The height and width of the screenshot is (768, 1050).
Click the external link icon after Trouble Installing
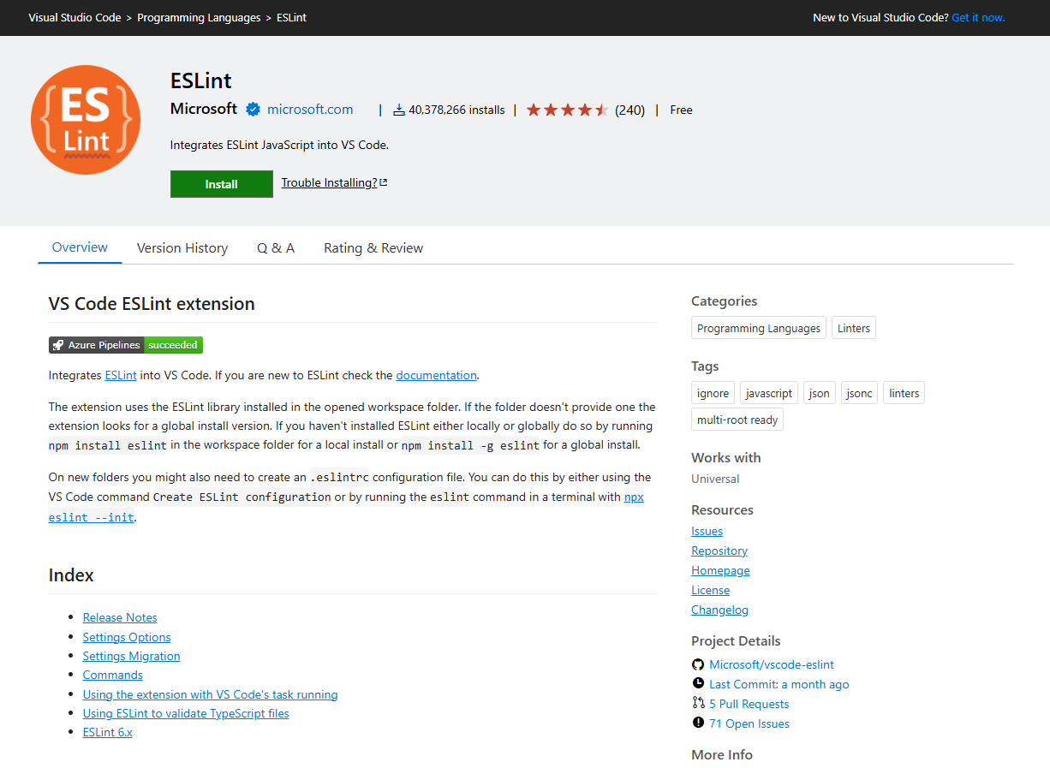click(384, 182)
